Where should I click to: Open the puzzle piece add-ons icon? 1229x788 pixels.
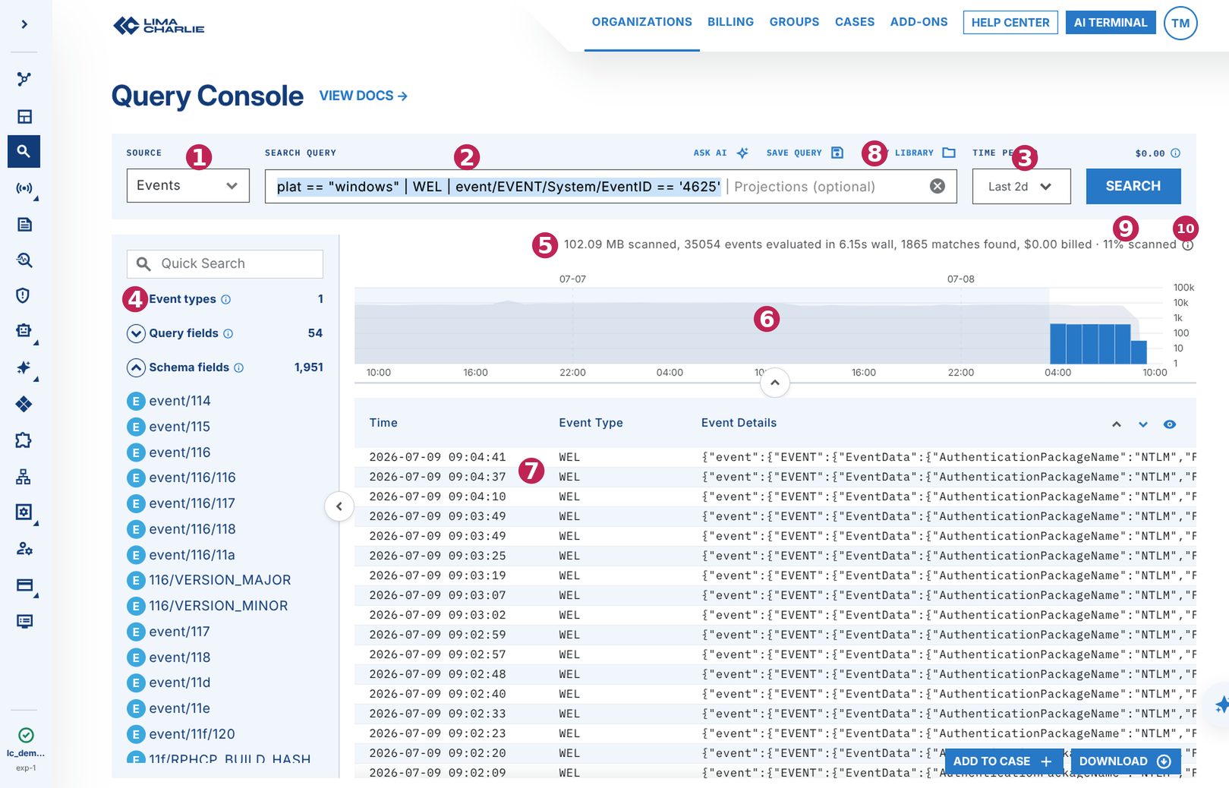click(x=24, y=440)
